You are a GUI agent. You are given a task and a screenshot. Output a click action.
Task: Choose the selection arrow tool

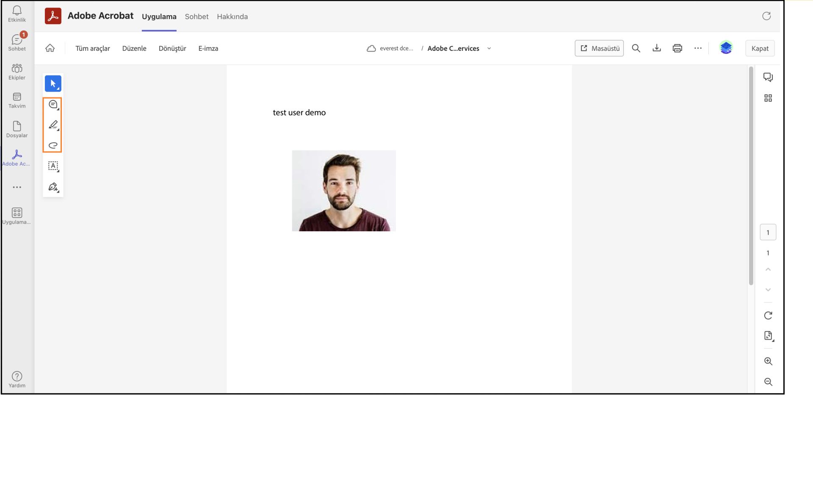[53, 83]
